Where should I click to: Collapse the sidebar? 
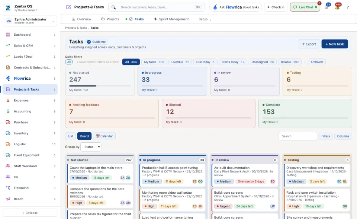coord(30,213)
